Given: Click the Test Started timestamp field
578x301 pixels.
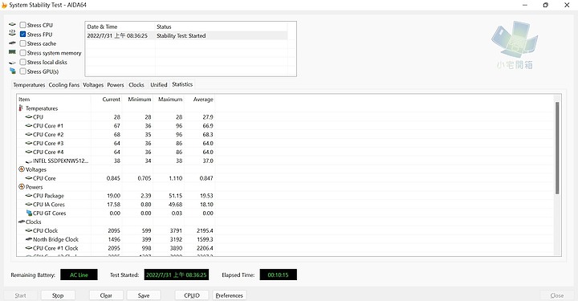Looking at the screenshot, I should (176, 275).
